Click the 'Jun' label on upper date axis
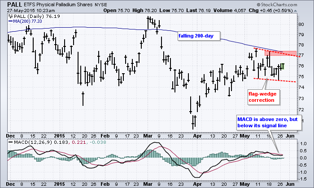The height and width of the screenshot is (188, 314). [290, 136]
